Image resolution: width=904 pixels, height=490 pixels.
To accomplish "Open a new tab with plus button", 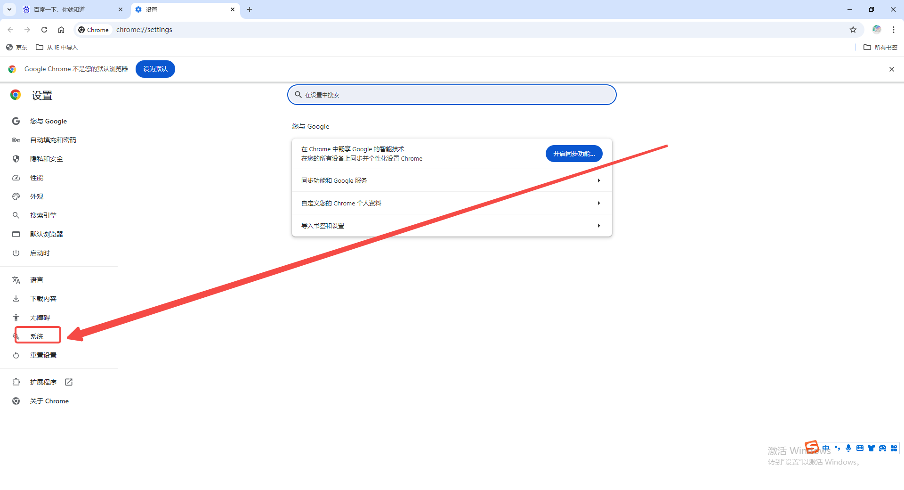I will coord(250,9).
